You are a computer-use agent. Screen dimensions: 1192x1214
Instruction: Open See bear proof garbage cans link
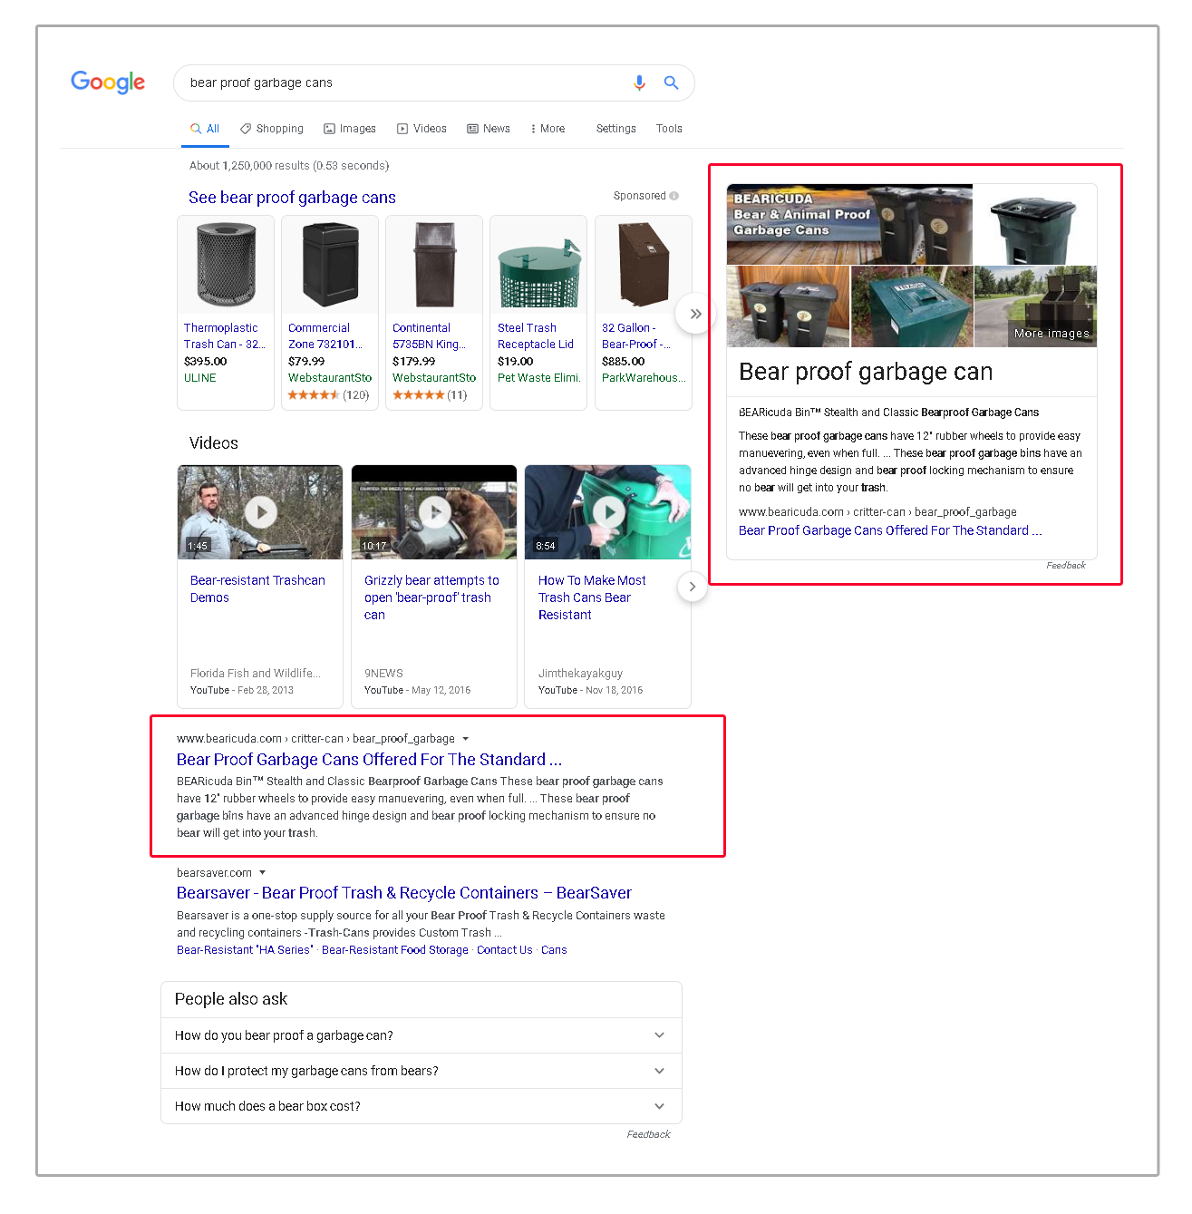pos(292,198)
